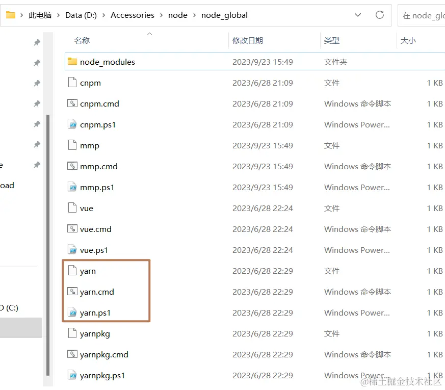Click the yarn blank file icon
The image size is (445, 390).
72,271
